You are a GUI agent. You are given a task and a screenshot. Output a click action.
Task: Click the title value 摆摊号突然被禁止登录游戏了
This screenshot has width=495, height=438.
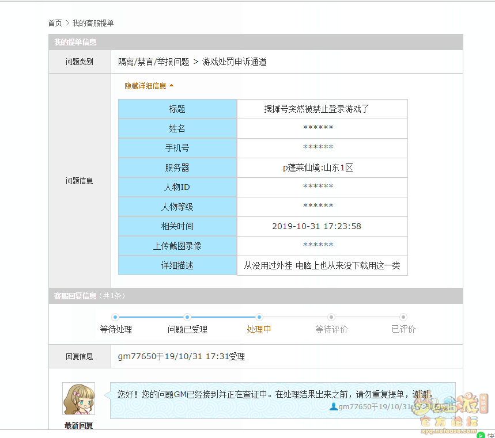(x=316, y=109)
